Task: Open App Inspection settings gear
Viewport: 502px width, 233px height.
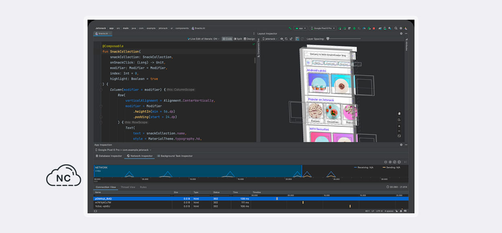Action: (401, 145)
